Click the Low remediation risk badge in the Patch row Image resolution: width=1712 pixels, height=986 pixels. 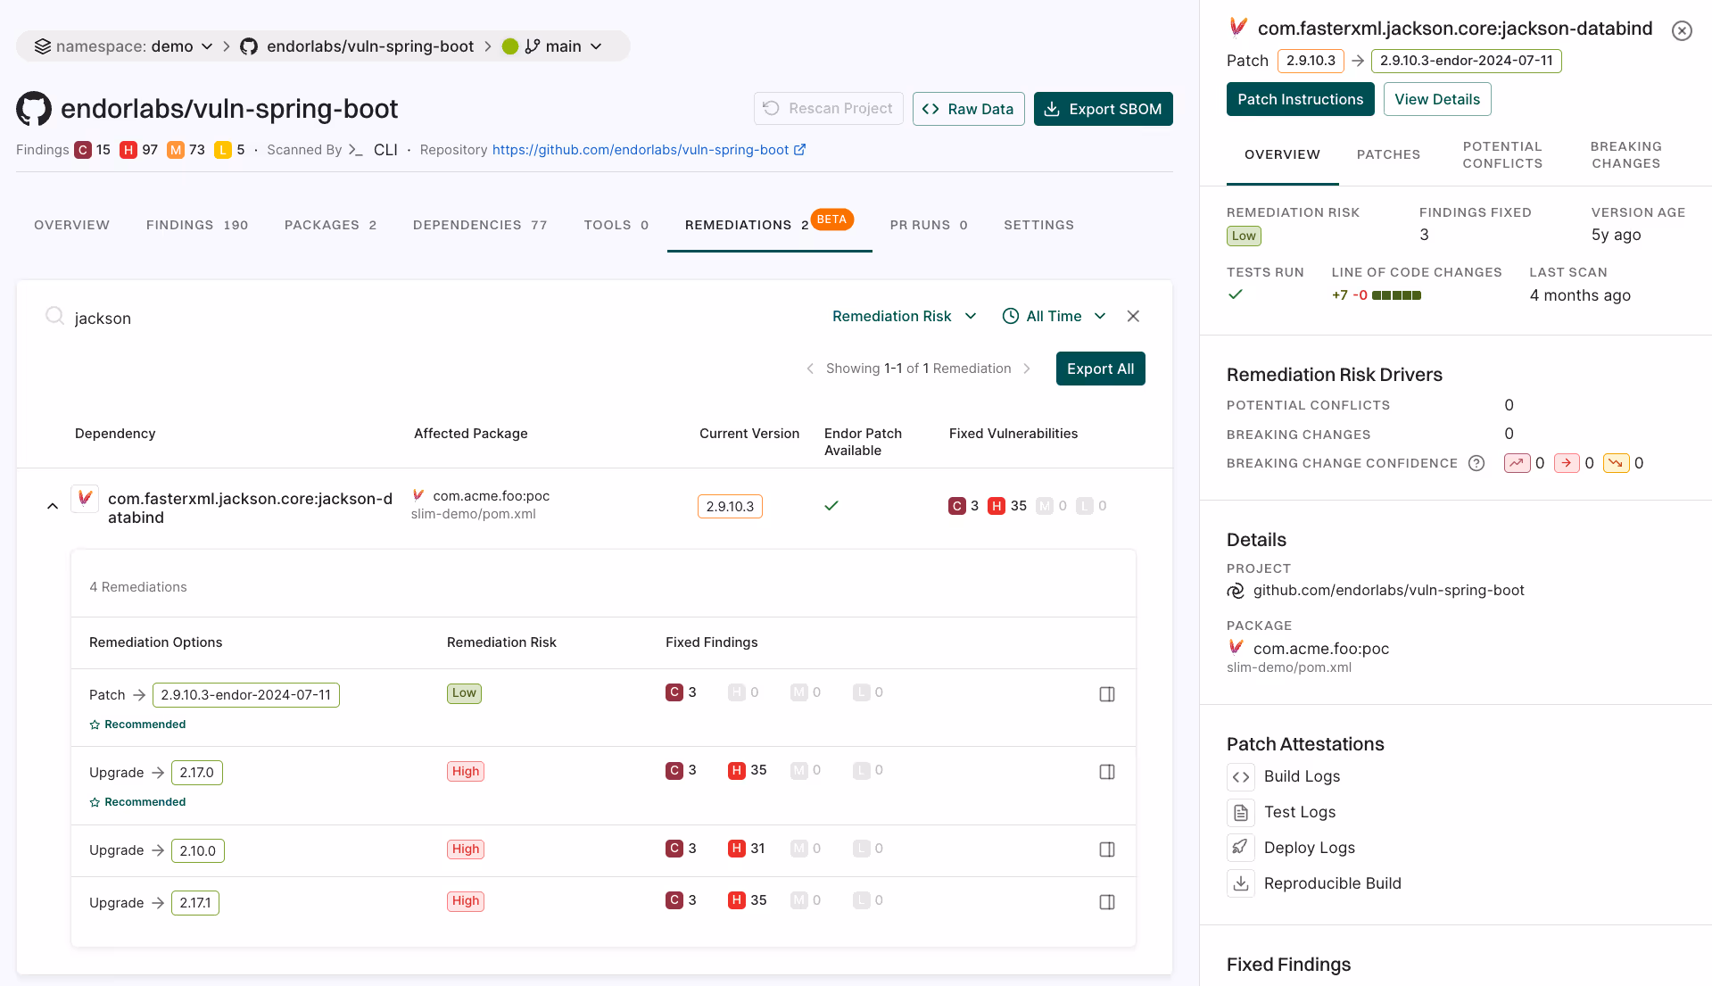point(464,693)
